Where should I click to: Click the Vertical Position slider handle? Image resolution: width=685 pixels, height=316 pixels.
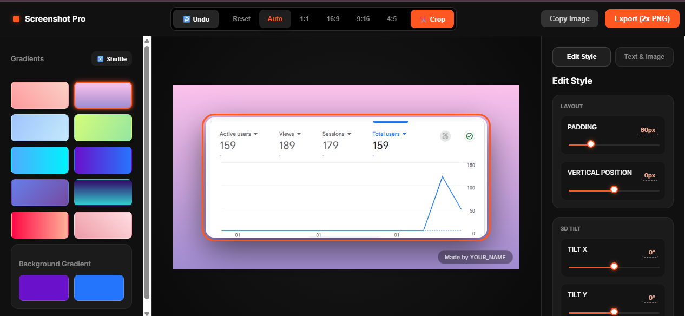click(614, 189)
